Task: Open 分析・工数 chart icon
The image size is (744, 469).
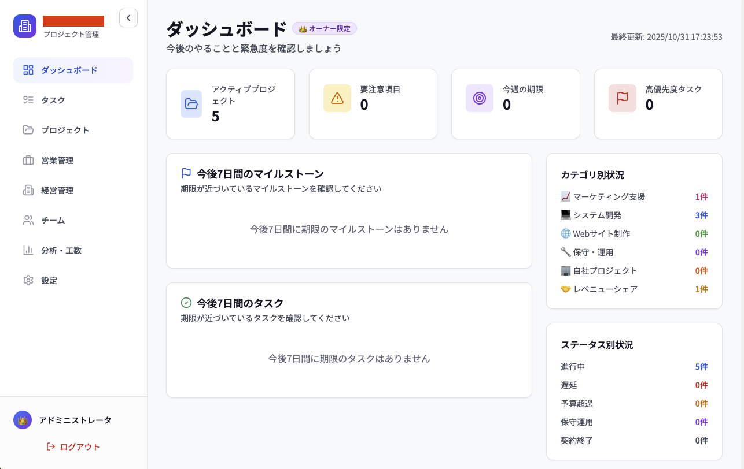Action: (x=28, y=250)
